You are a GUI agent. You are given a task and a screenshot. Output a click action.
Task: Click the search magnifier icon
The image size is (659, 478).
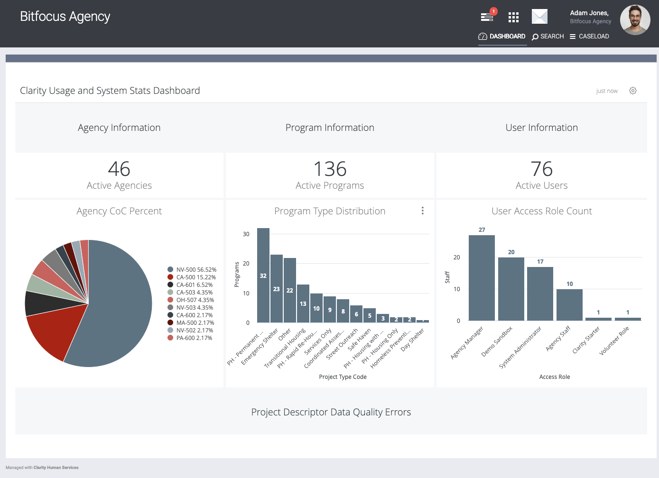(x=535, y=37)
